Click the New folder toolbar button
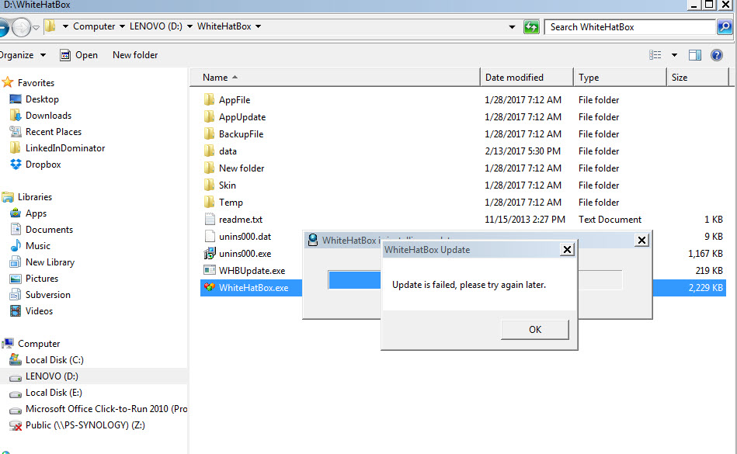The image size is (737, 454). [135, 55]
